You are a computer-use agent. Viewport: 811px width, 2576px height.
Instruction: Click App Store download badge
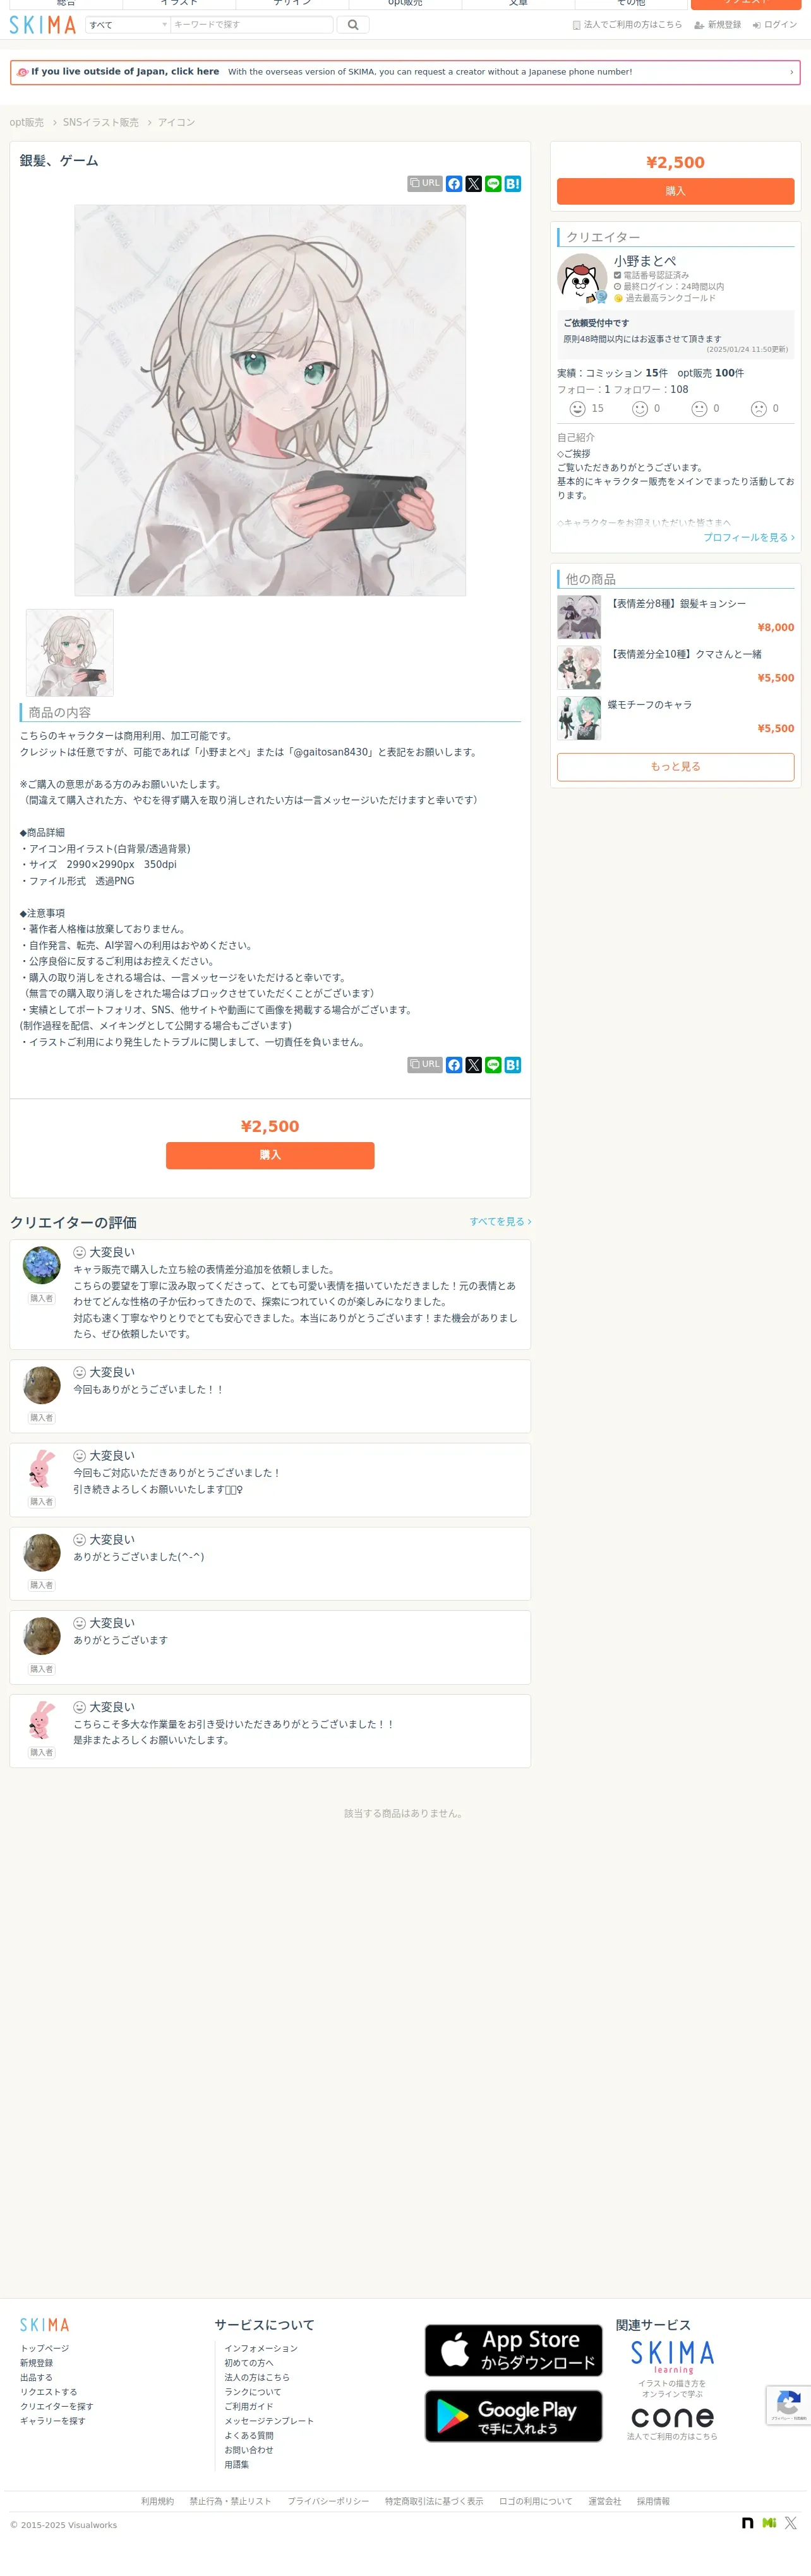pyautogui.click(x=514, y=2351)
